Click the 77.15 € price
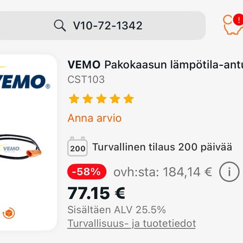Image resolution: width=243 pixels, height=243 pixels. coord(96,193)
